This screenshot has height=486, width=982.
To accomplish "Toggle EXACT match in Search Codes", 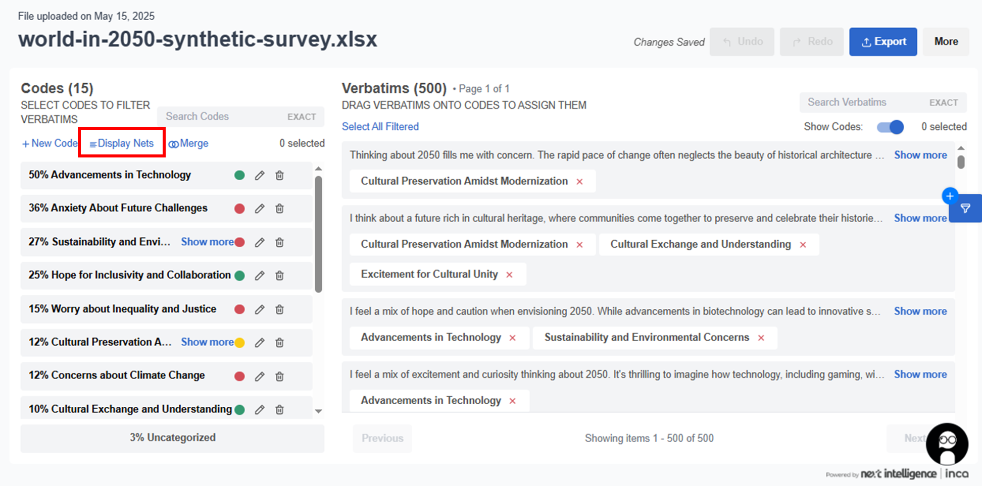I will 302,117.
